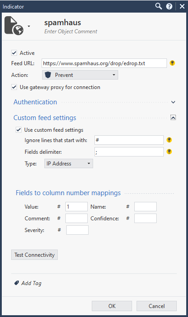Image resolution: width=188 pixels, height=317 pixels.
Task: Click the Ignore lines that start with field
Action: coord(129,140)
